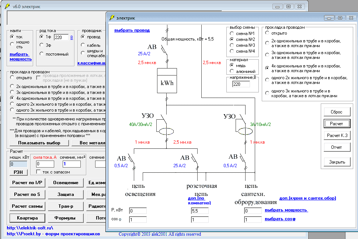Screen dimensions: 358x239
Task: Click the розеточная цепь power field showing 5,5
Action: coord(199,211)
